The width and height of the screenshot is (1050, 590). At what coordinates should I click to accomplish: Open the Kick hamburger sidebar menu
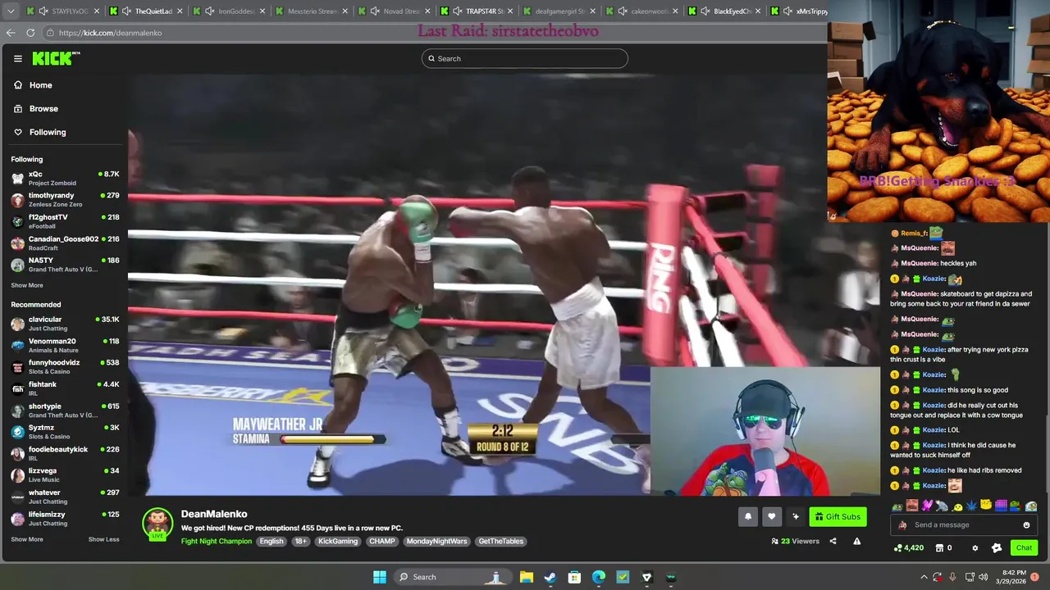click(x=17, y=58)
